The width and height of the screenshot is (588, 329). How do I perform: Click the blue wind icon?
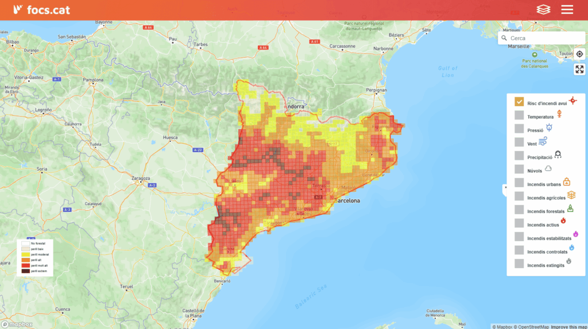543,141
